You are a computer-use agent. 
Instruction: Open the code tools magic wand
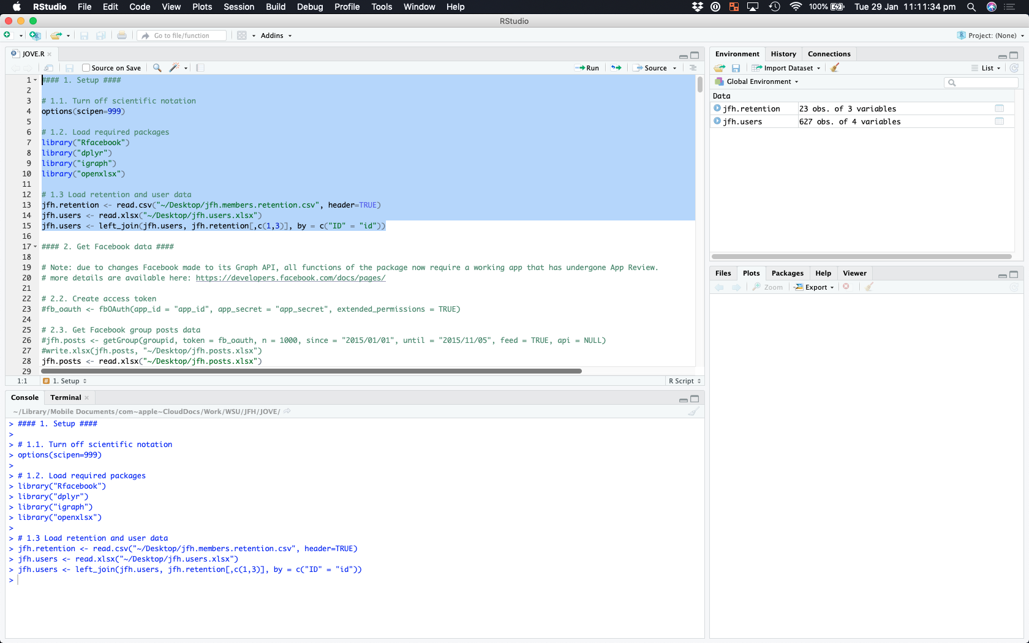[175, 68]
